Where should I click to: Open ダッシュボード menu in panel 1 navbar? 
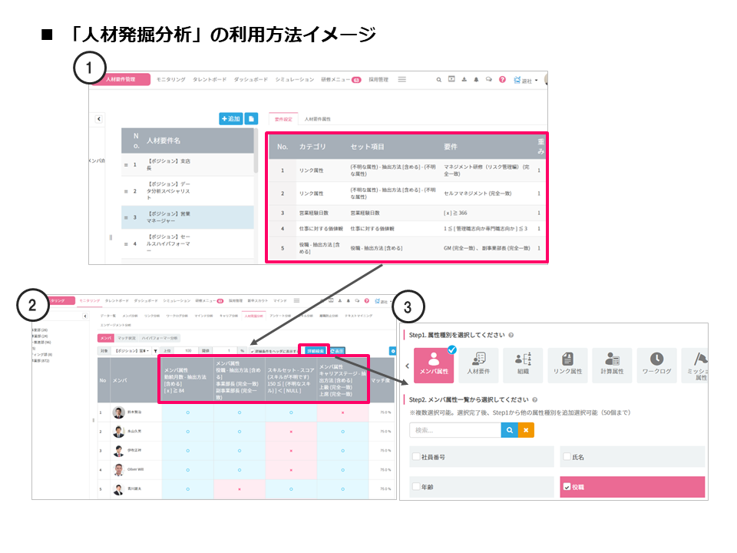point(251,79)
